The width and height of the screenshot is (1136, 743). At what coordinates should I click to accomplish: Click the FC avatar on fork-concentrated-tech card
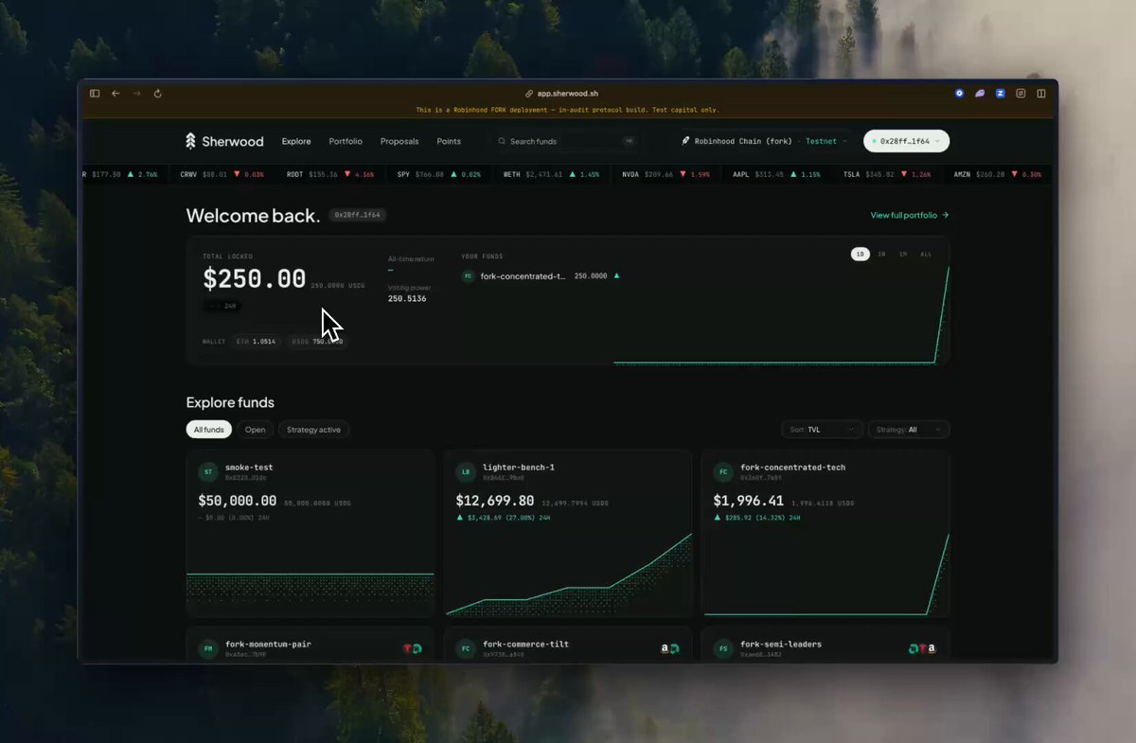pos(723,471)
